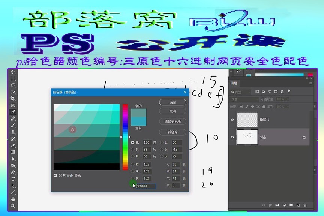Screen dimensions: 324x216
Task: Select the Move tool
Action: pyautogui.click(x=13, y=72)
